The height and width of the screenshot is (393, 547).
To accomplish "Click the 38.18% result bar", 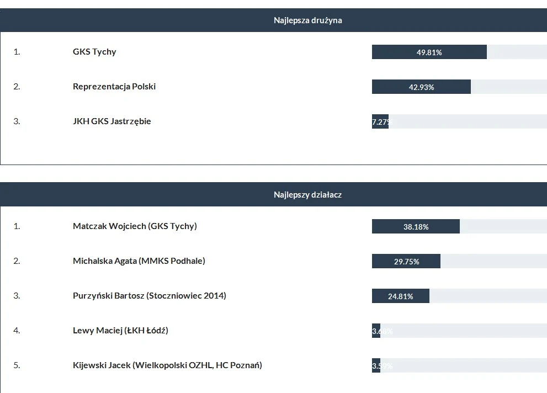I will pos(416,227).
